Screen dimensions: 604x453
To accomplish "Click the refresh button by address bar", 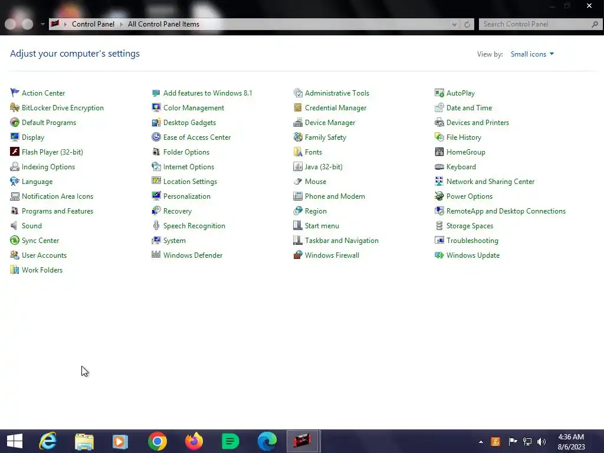I will (x=467, y=24).
